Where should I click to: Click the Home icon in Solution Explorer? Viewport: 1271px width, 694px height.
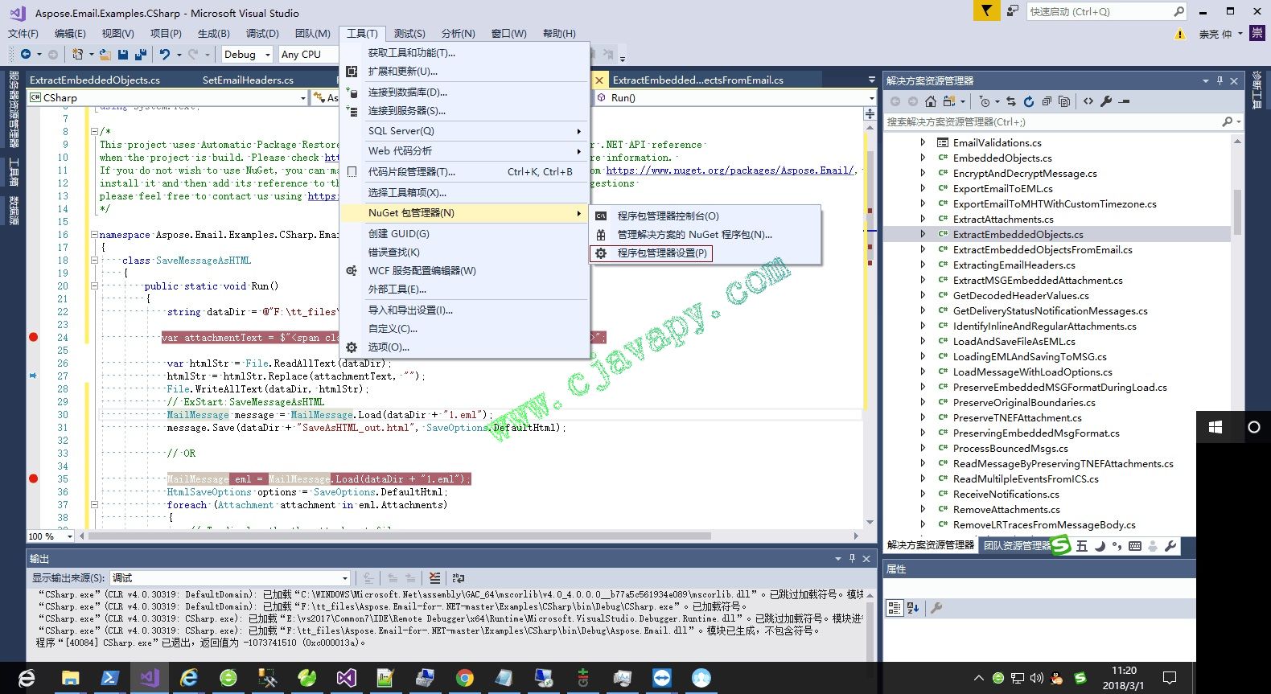(x=931, y=101)
